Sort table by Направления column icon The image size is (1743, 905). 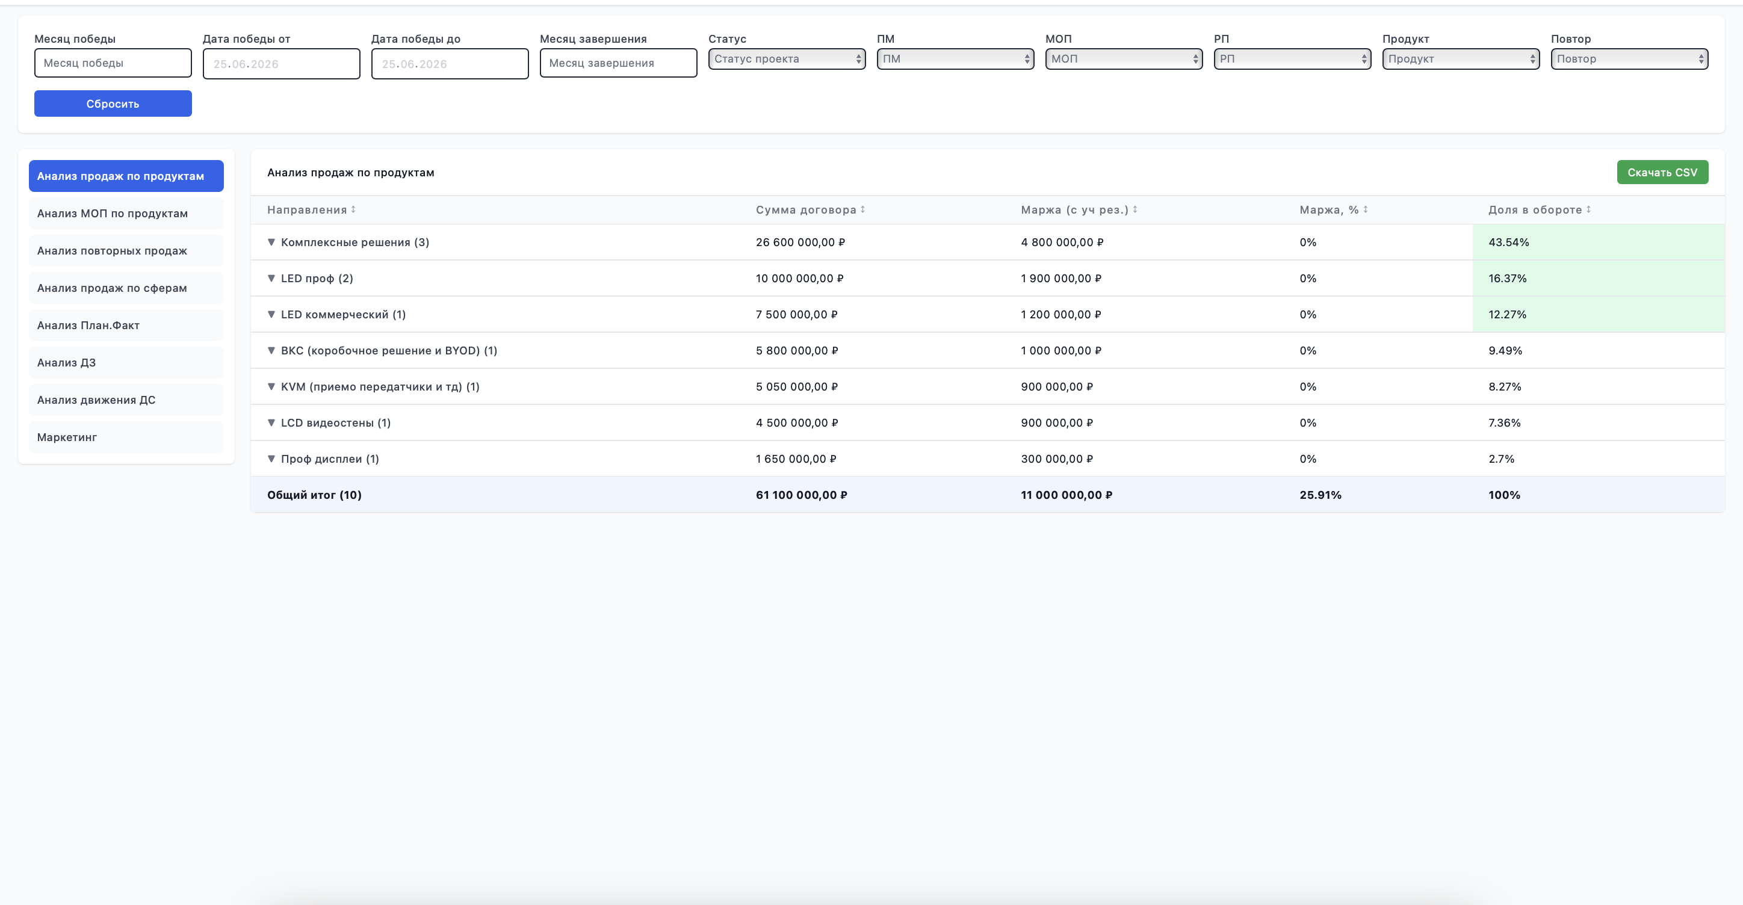tap(353, 209)
